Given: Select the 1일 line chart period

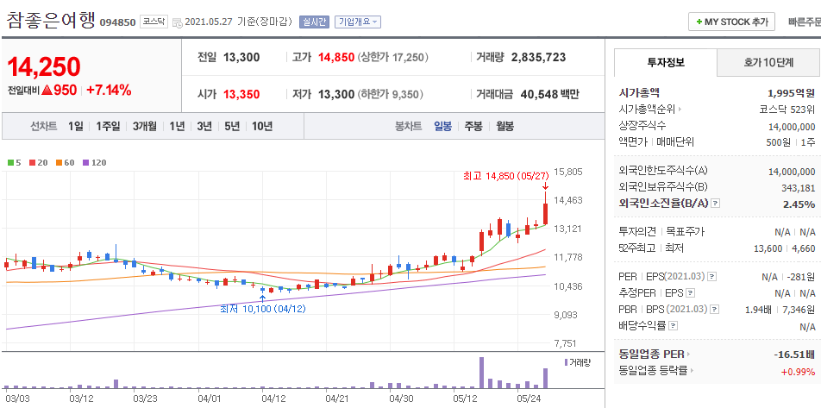Looking at the screenshot, I should click(x=75, y=126).
